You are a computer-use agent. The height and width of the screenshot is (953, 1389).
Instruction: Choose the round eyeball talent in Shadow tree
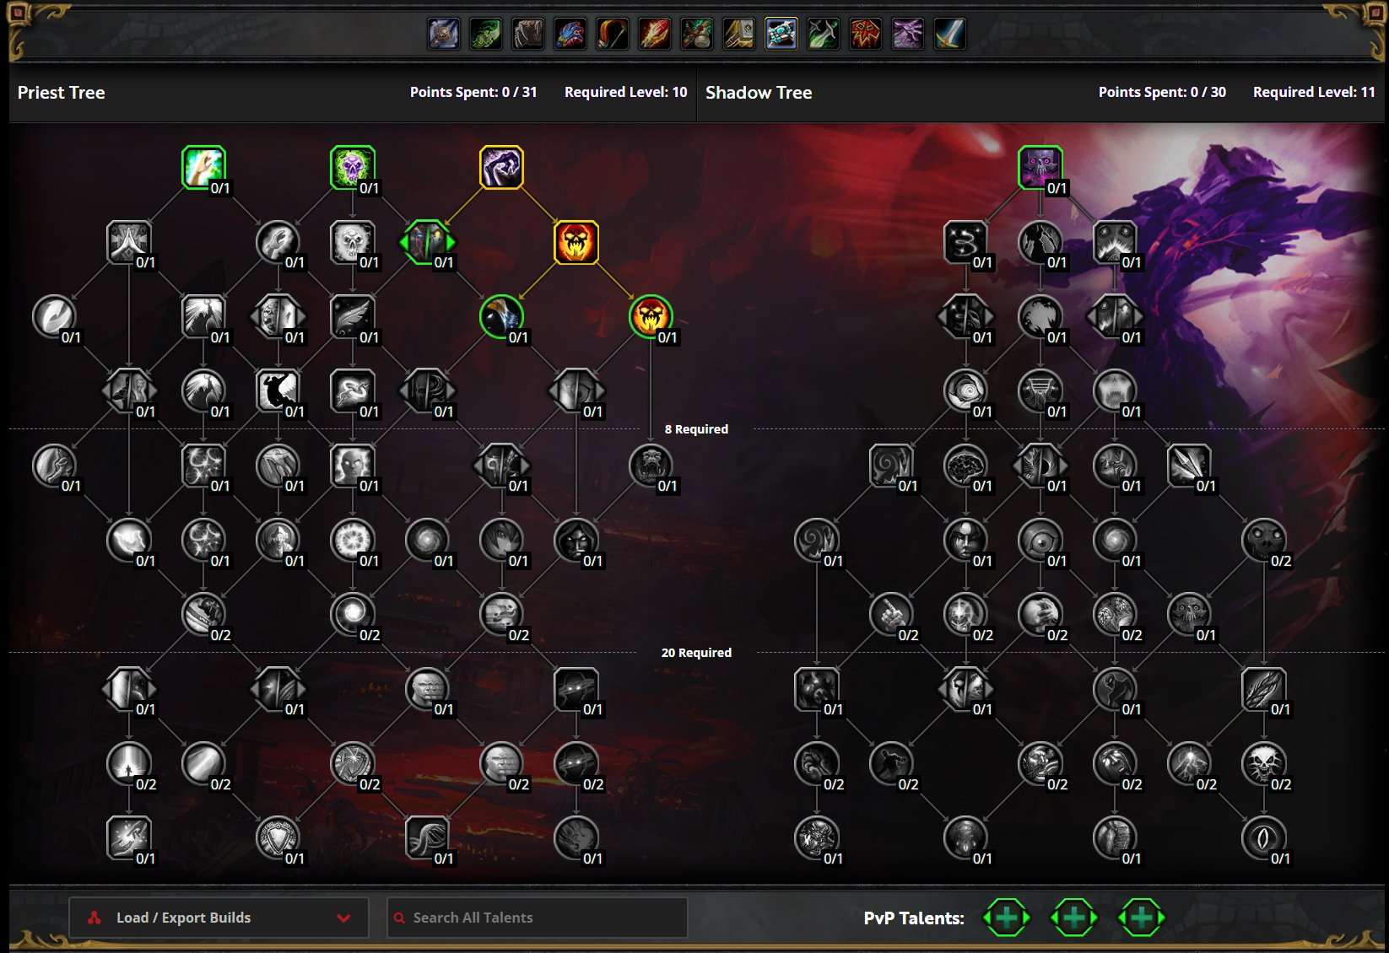point(1040,540)
